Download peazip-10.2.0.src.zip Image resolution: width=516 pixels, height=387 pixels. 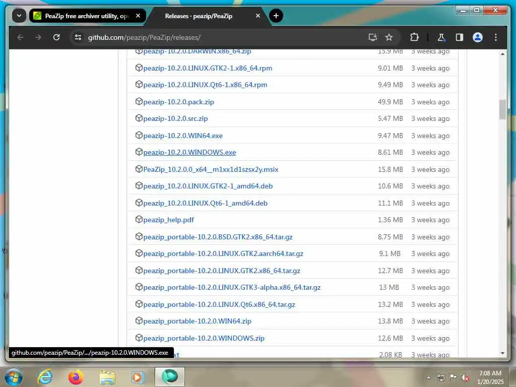point(175,118)
